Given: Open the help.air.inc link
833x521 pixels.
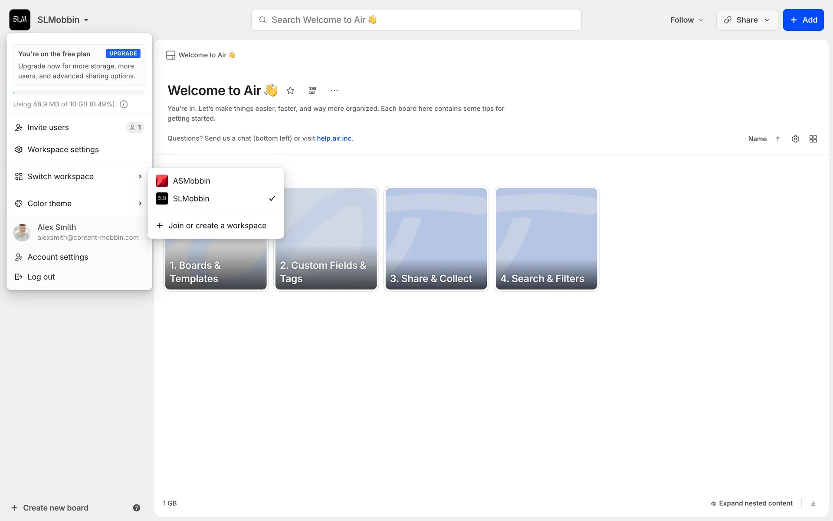Looking at the screenshot, I should click(x=334, y=138).
